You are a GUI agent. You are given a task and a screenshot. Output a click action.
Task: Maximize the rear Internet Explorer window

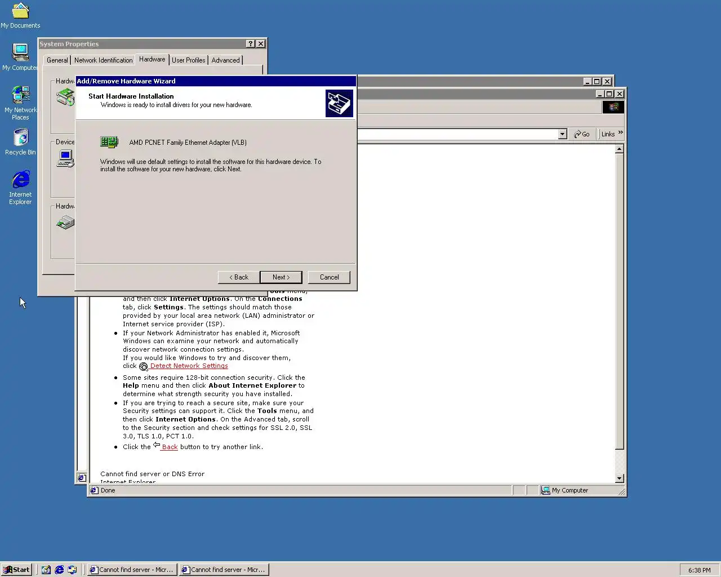(597, 82)
